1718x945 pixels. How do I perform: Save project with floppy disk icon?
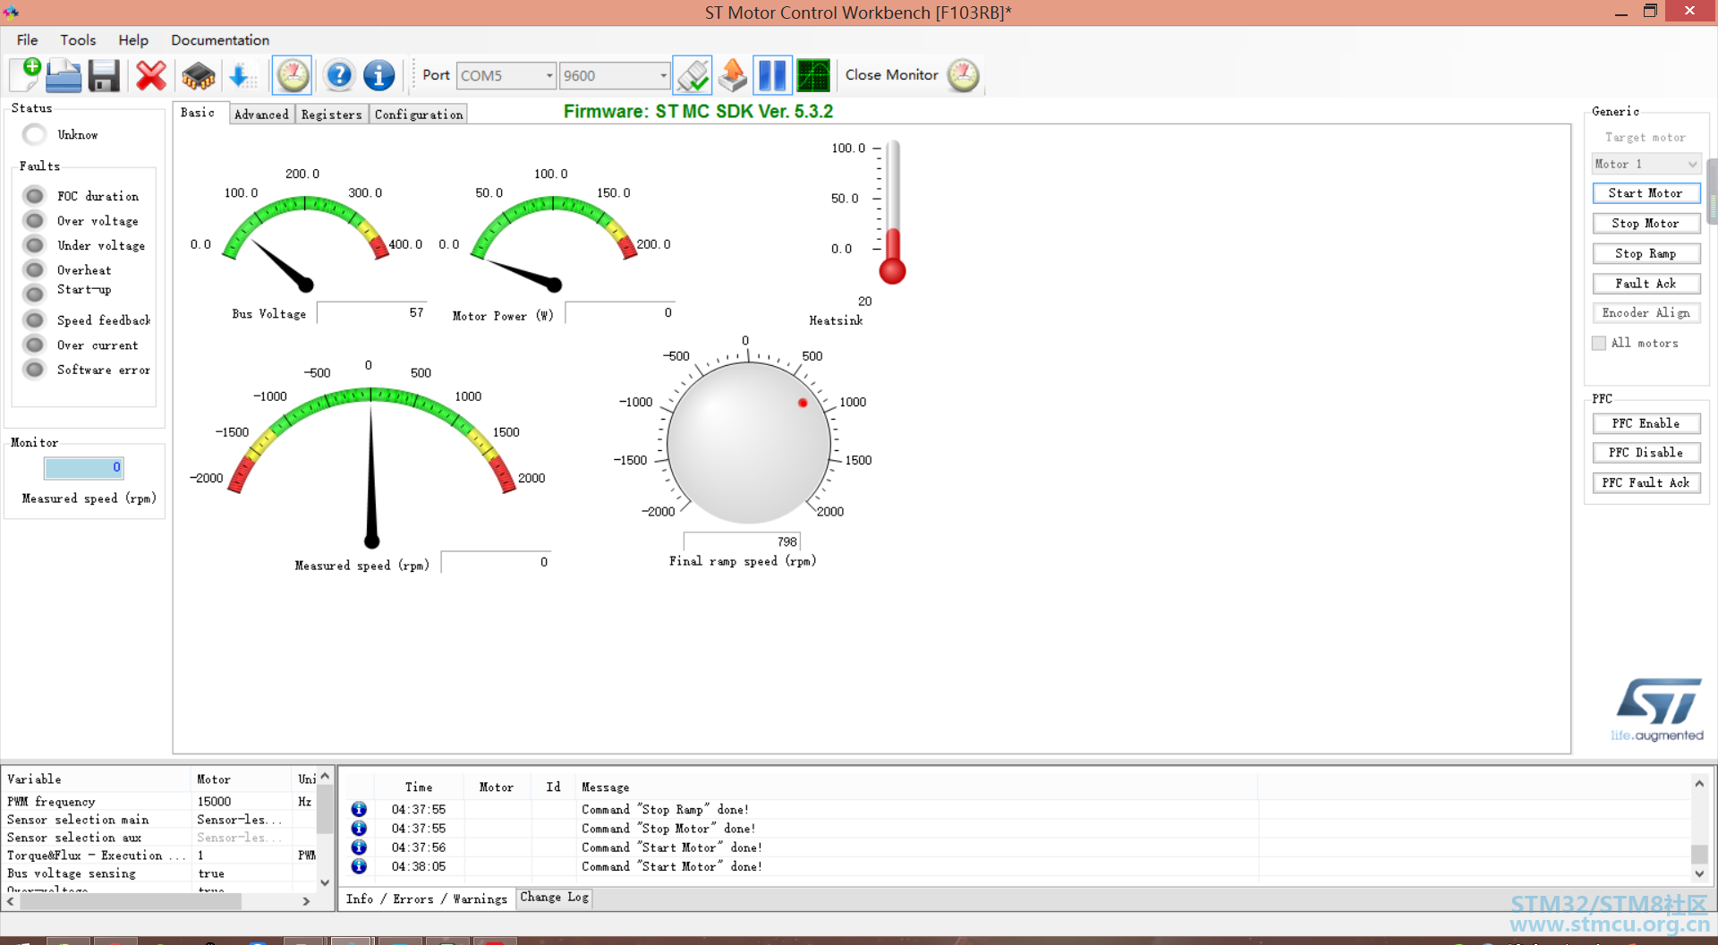pos(104,75)
